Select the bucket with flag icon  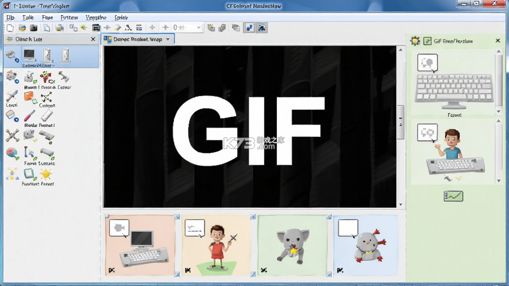point(30,78)
